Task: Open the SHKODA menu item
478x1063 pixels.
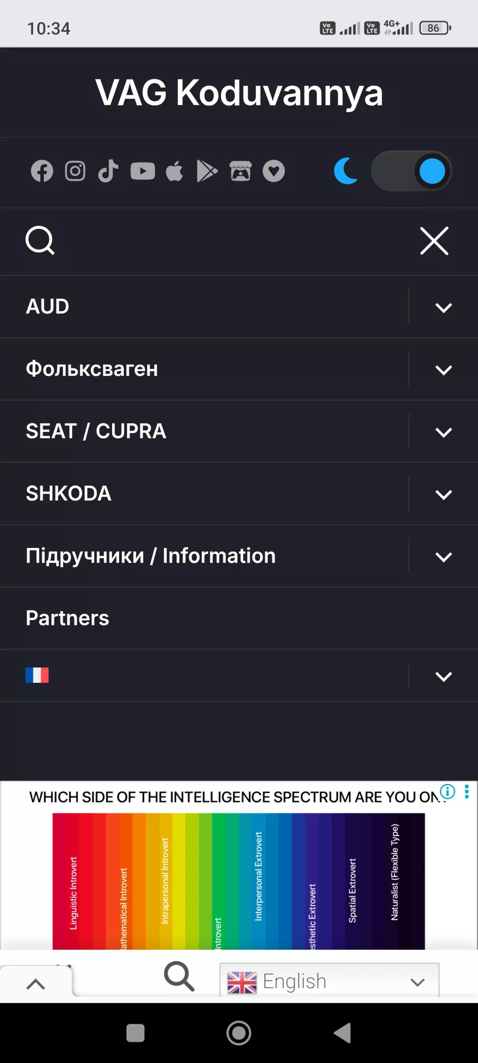Action: click(x=69, y=493)
